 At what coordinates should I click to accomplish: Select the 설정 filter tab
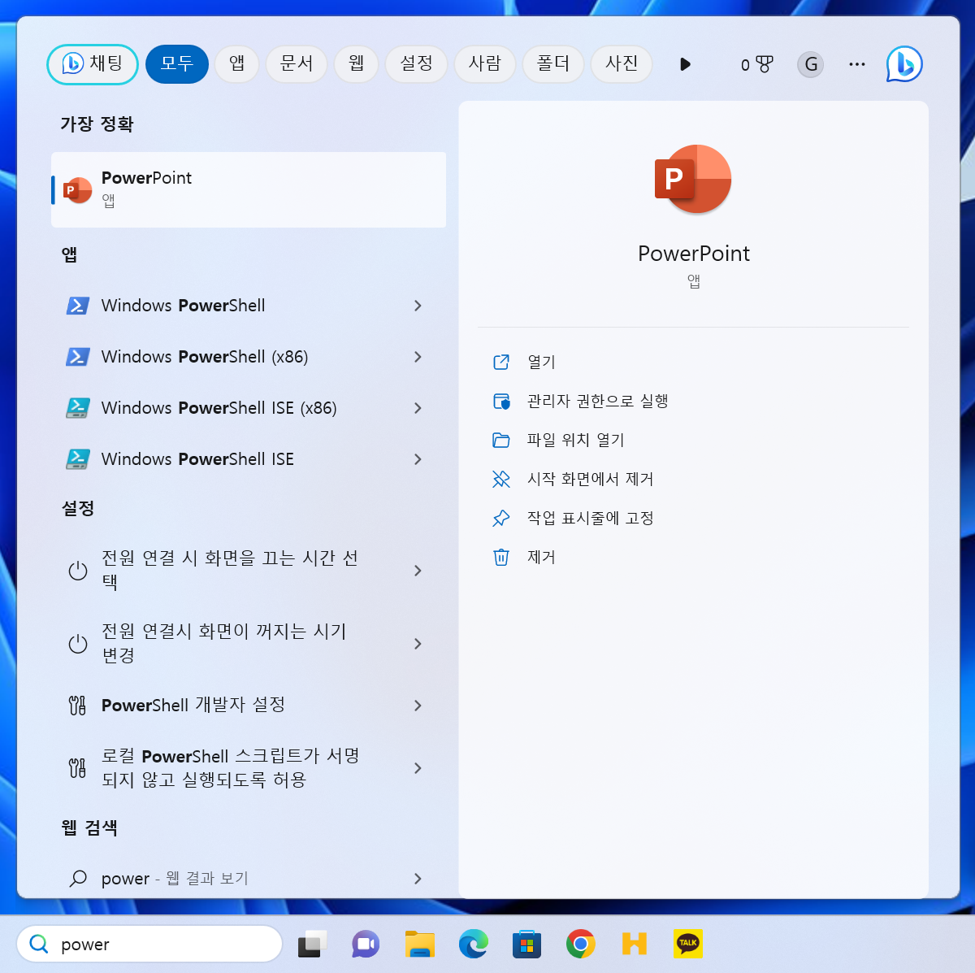416,64
